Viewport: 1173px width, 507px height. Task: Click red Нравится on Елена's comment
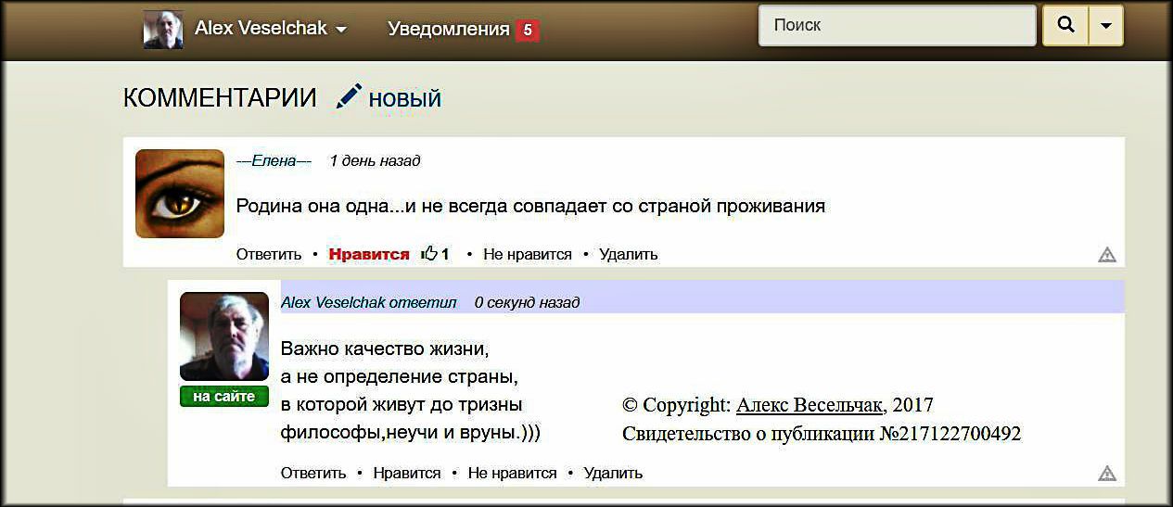(x=369, y=254)
